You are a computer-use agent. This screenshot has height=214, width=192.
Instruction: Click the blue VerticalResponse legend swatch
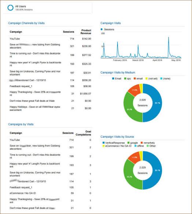(x=104, y=143)
